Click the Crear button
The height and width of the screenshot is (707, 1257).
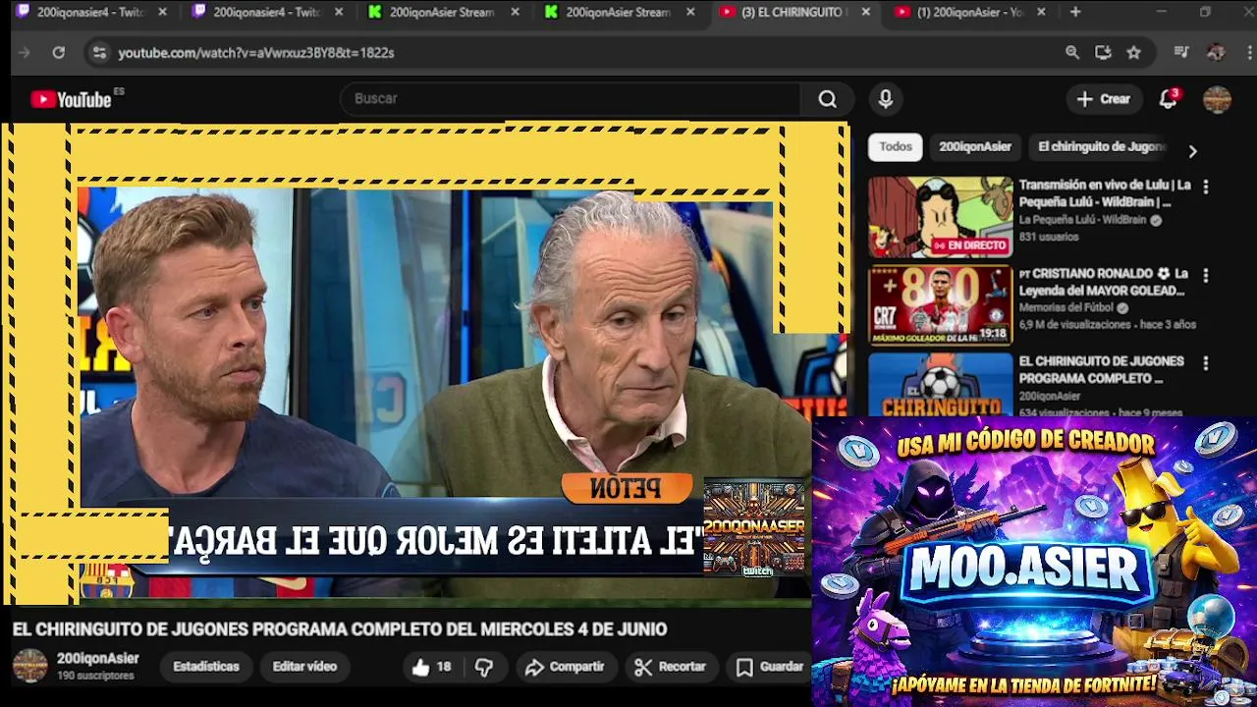[1104, 99]
